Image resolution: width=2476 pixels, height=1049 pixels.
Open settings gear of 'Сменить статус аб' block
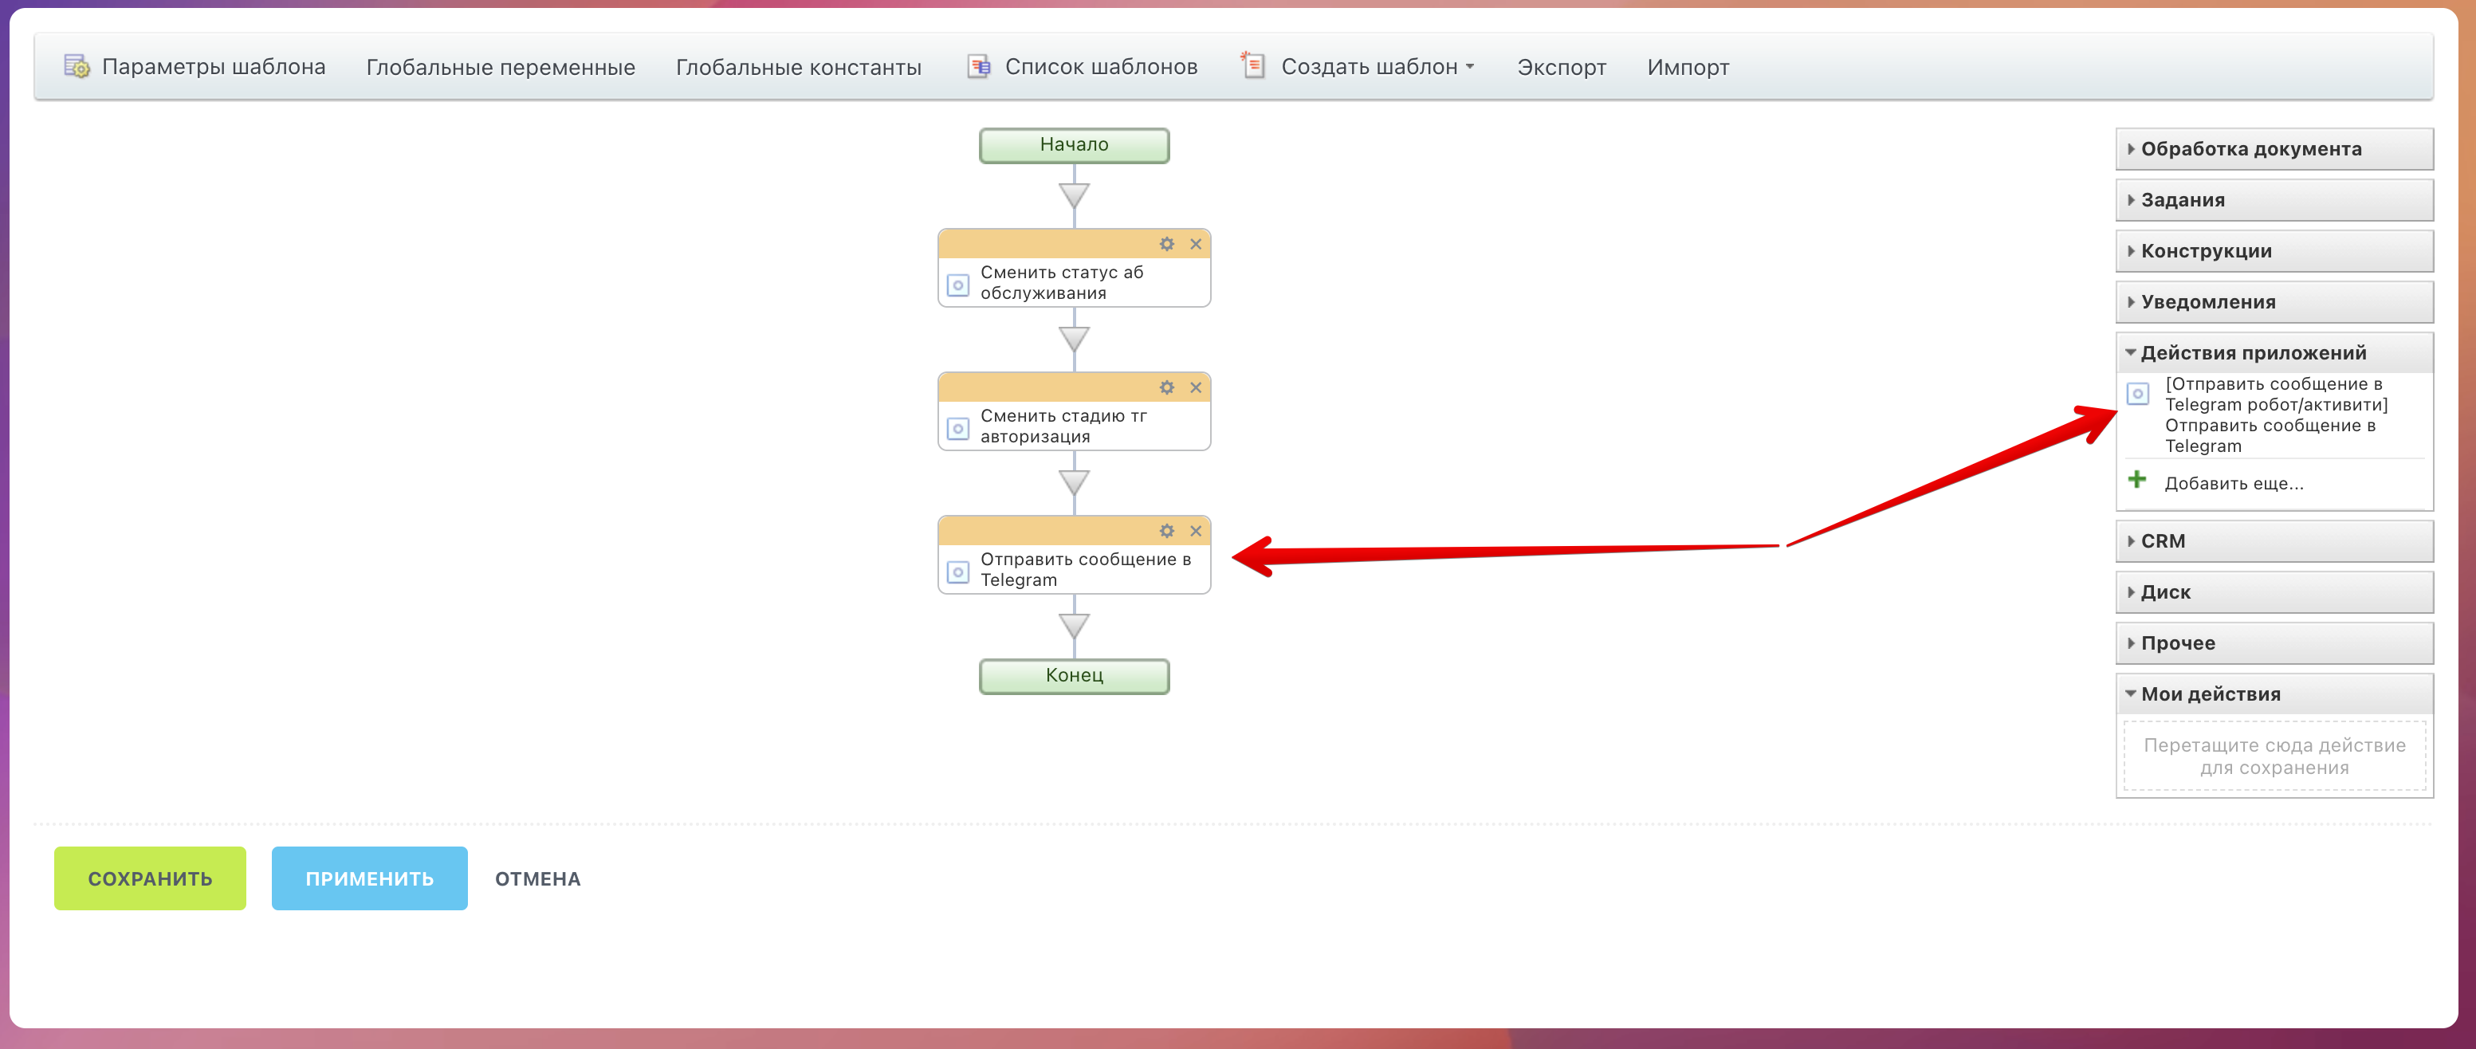point(1166,244)
